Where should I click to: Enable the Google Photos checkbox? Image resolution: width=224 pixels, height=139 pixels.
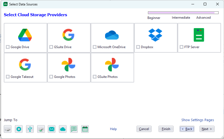[51, 77]
